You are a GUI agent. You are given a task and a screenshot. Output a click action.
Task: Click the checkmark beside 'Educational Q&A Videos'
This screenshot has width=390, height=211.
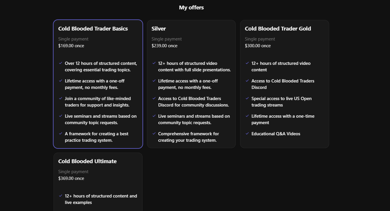tap(247, 134)
